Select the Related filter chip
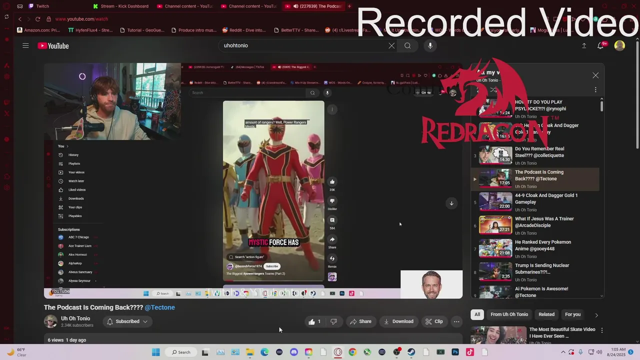This screenshot has width=640, height=360. point(546,314)
